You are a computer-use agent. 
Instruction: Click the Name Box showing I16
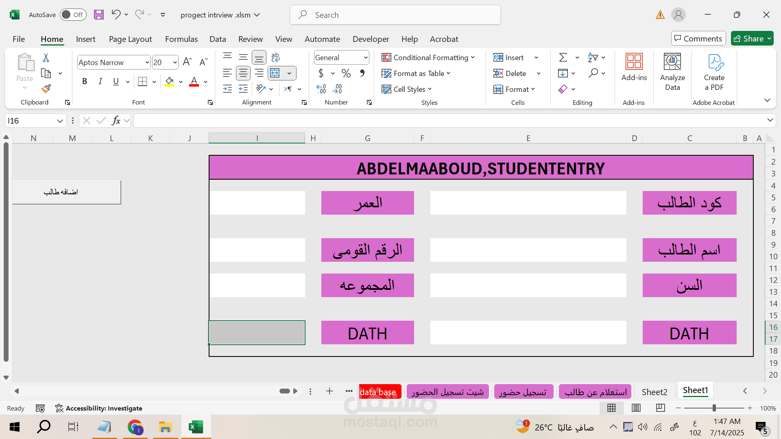(31, 121)
